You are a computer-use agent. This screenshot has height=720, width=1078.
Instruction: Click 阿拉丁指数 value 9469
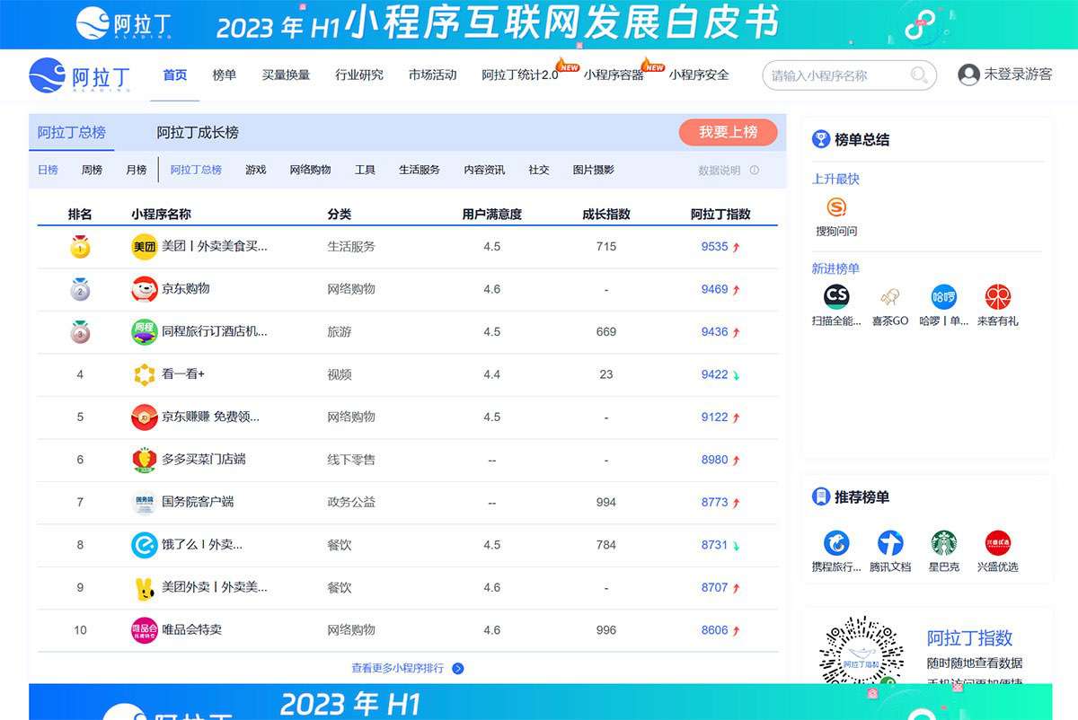(x=715, y=289)
